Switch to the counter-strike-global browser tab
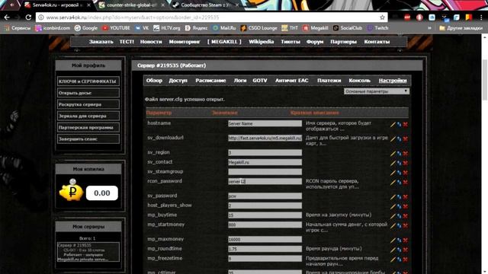This screenshot has width=488, height=274. pos(132,5)
